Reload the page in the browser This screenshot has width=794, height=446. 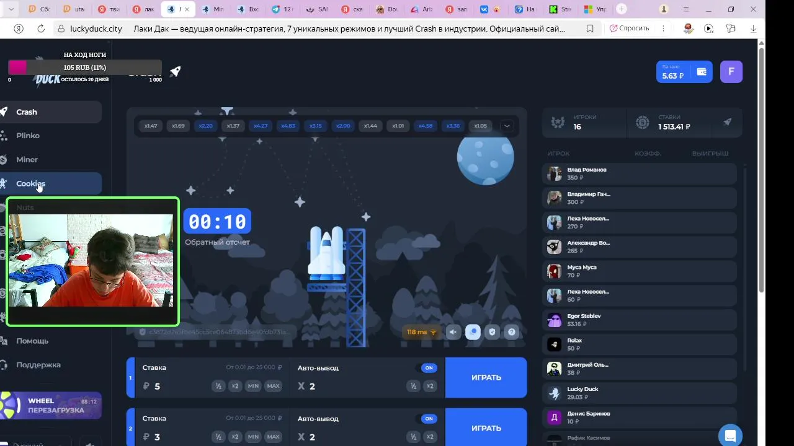(x=41, y=28)
